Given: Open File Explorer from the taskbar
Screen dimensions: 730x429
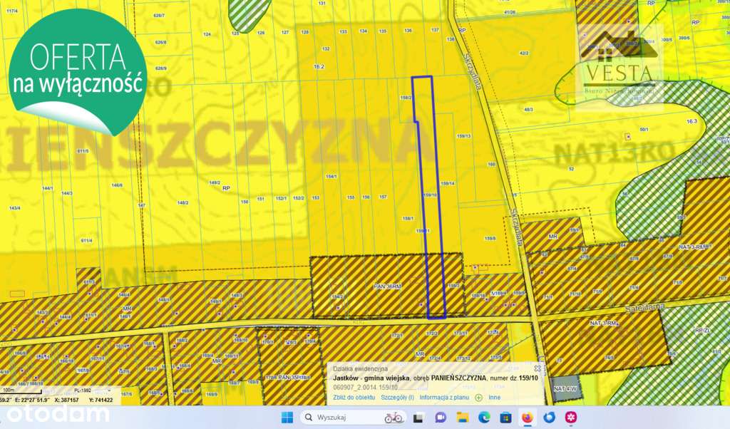Looking at the screenshot, I should (462, 418).
